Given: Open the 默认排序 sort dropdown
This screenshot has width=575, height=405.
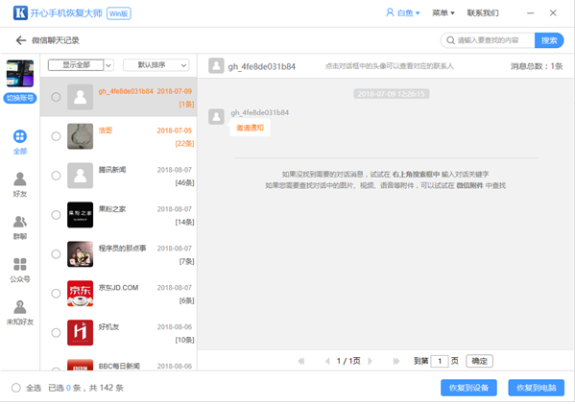Looking at the screenshot, I should pyautogui.click(x=156, y=65).
